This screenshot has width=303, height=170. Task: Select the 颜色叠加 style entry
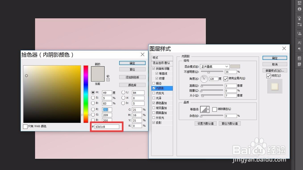(162, 103)
